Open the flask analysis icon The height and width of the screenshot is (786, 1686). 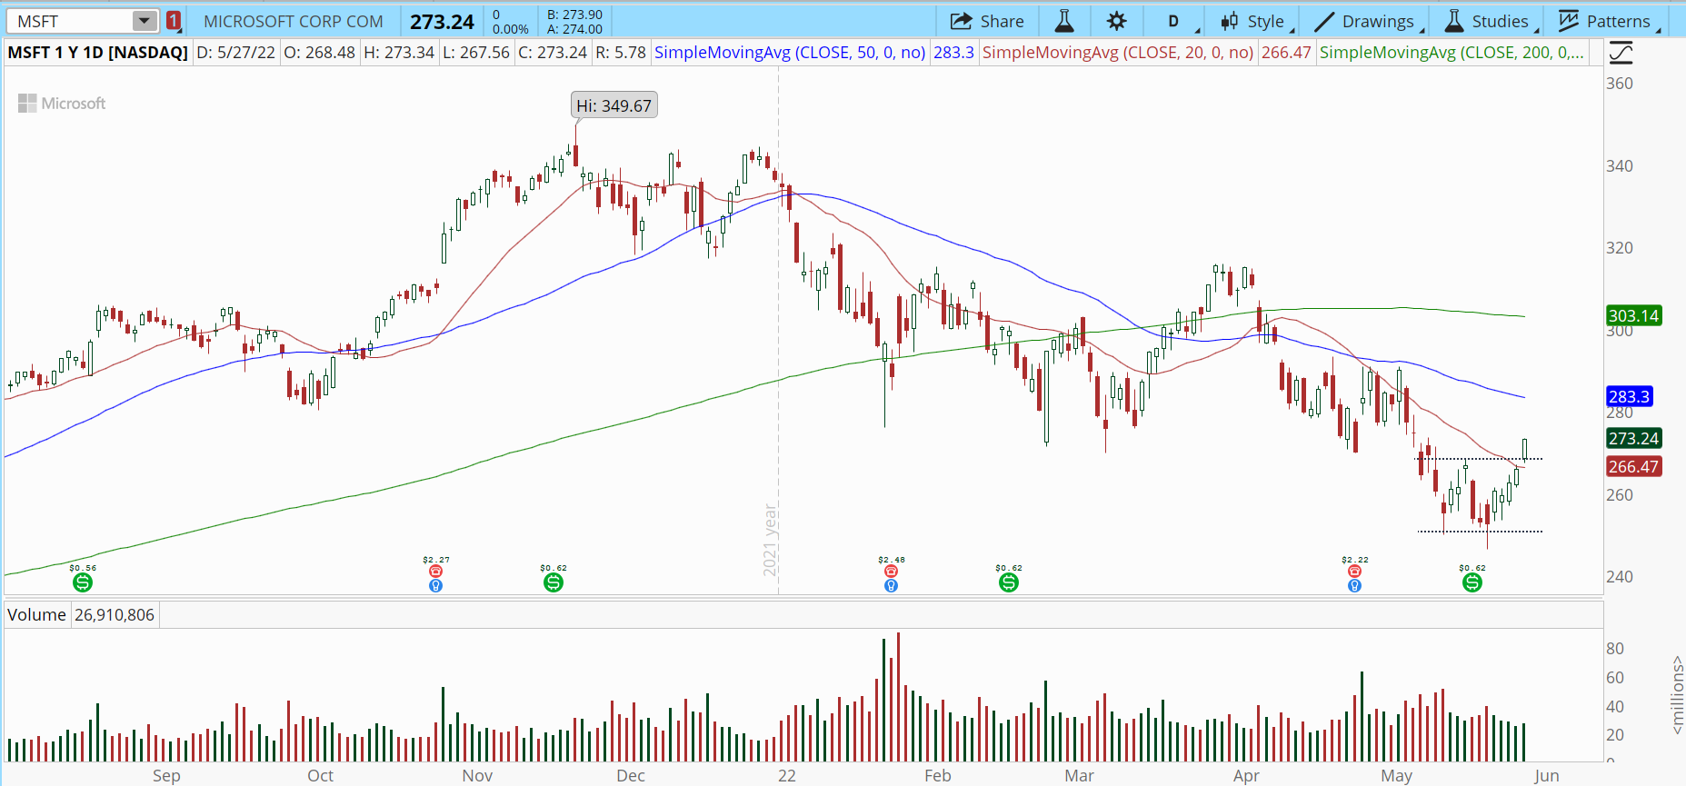click(x=1064, y=21)
